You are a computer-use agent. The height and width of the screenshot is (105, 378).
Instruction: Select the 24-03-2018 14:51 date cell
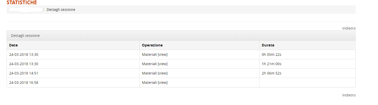coord(24,73)
